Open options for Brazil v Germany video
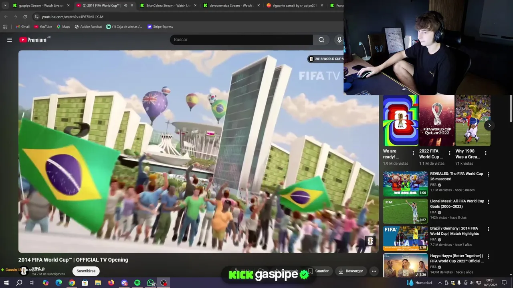This screenshot has height=288, width=513. point(488,229)
